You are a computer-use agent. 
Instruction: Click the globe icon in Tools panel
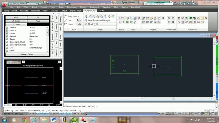pyautogui.click(x=131, y=18)
